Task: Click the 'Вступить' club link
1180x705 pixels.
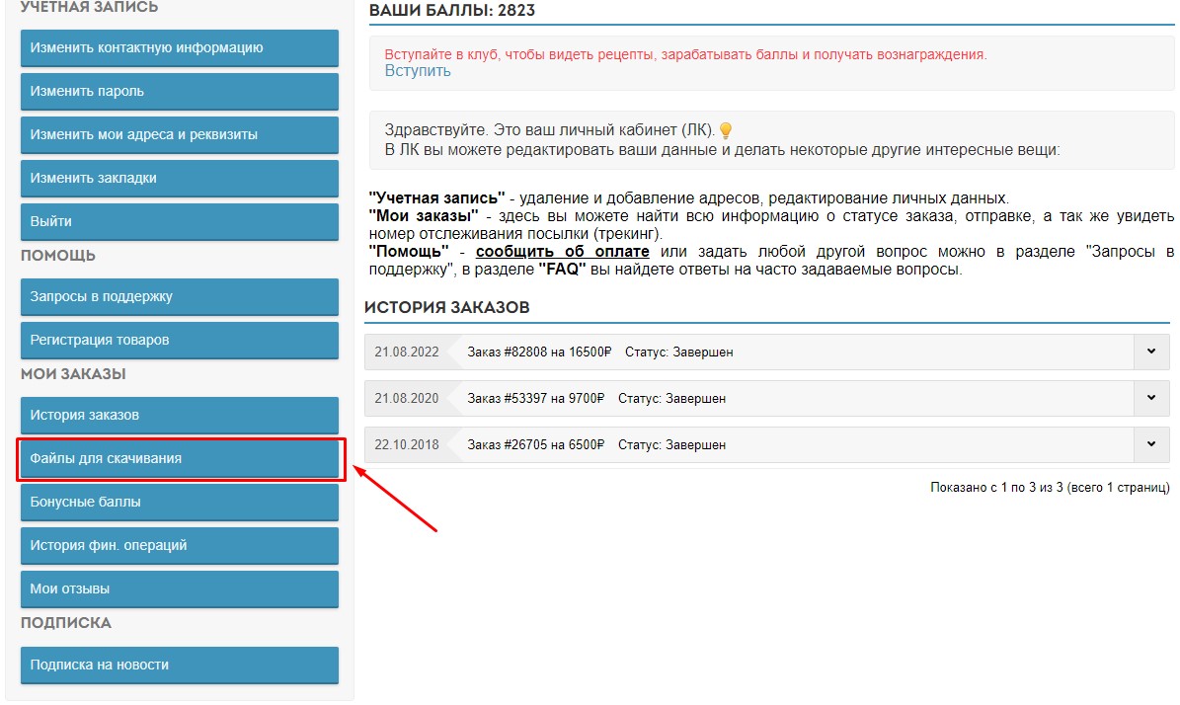Action: [x=418, y=71]
